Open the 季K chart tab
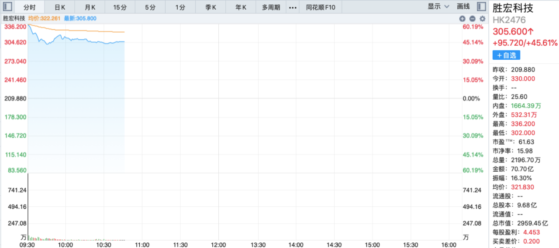Viewport: 559px width, 248px height. pos(210,7)
